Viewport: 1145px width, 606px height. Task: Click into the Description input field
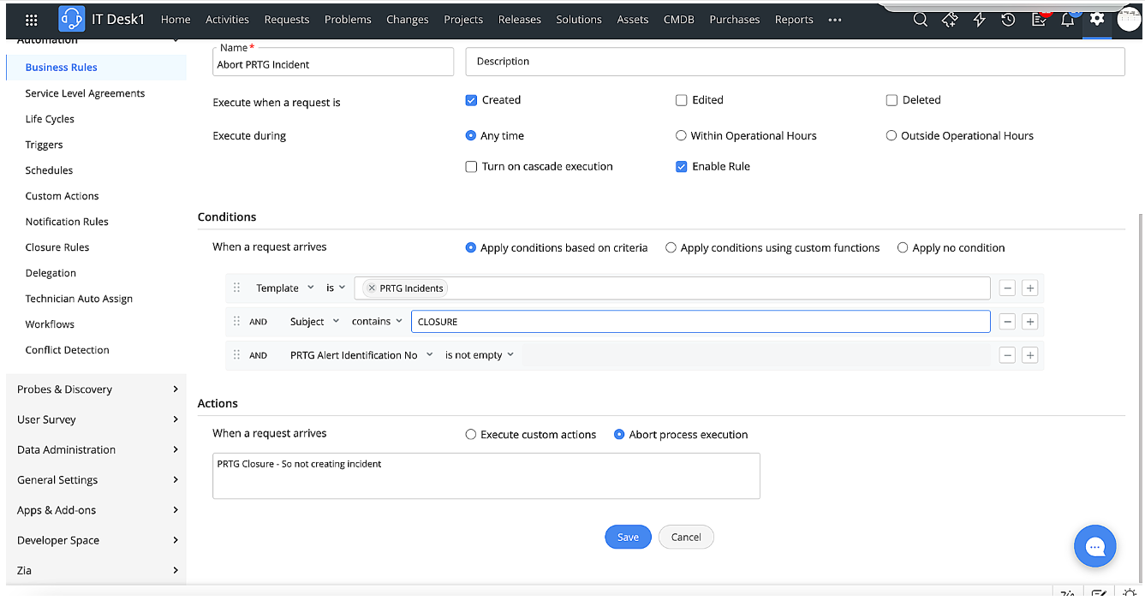pyautogui.click(x=794, y=62)
